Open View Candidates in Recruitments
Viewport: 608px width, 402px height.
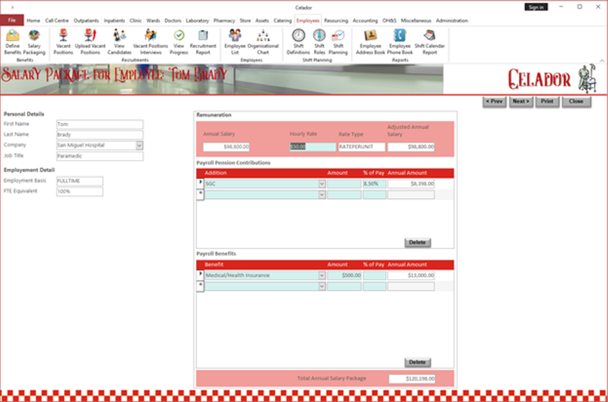click(x=120, y=41)
